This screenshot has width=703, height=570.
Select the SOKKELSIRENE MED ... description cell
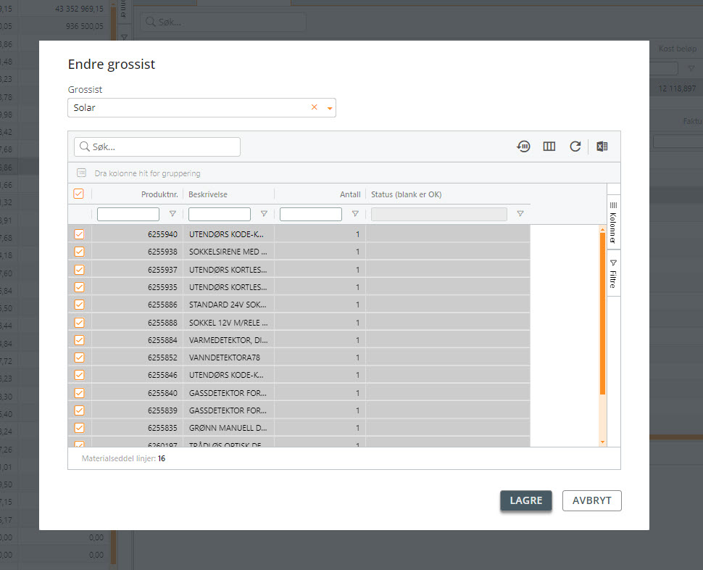click(228, 252)
